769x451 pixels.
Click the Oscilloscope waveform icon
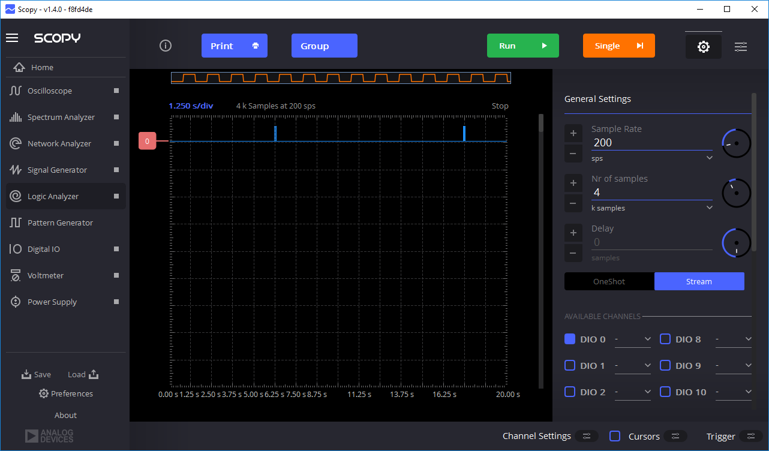(16, 91)
